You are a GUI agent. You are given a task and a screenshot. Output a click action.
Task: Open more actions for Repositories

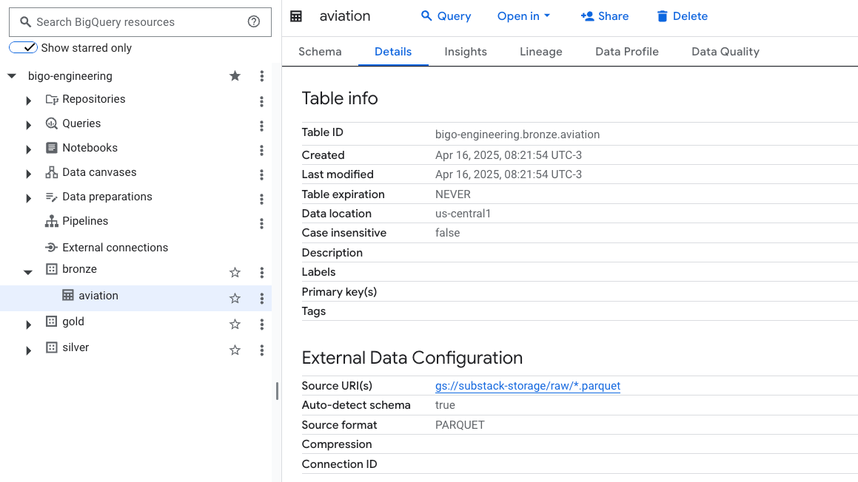[x=261, y=101]
